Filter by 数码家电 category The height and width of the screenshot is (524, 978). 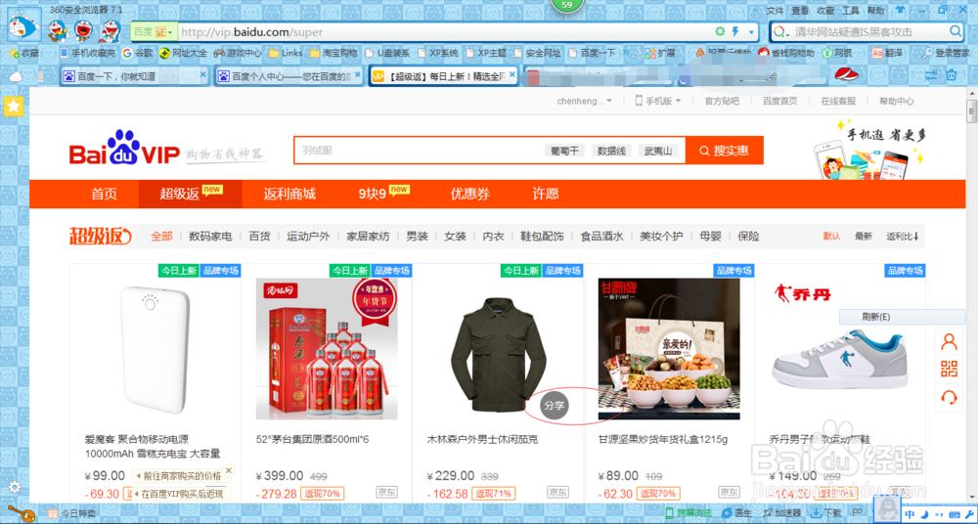pyautogui.click(x=210, y=237)
